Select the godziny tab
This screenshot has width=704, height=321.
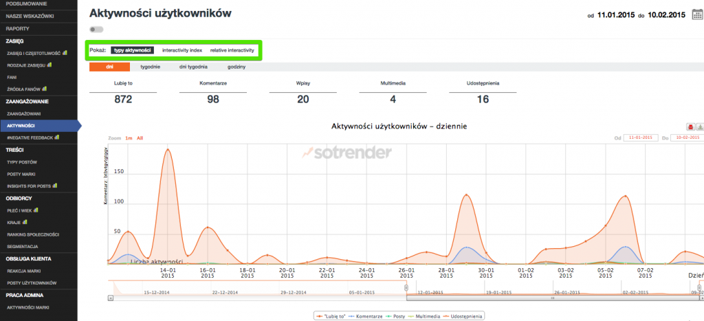pos(236,67)
